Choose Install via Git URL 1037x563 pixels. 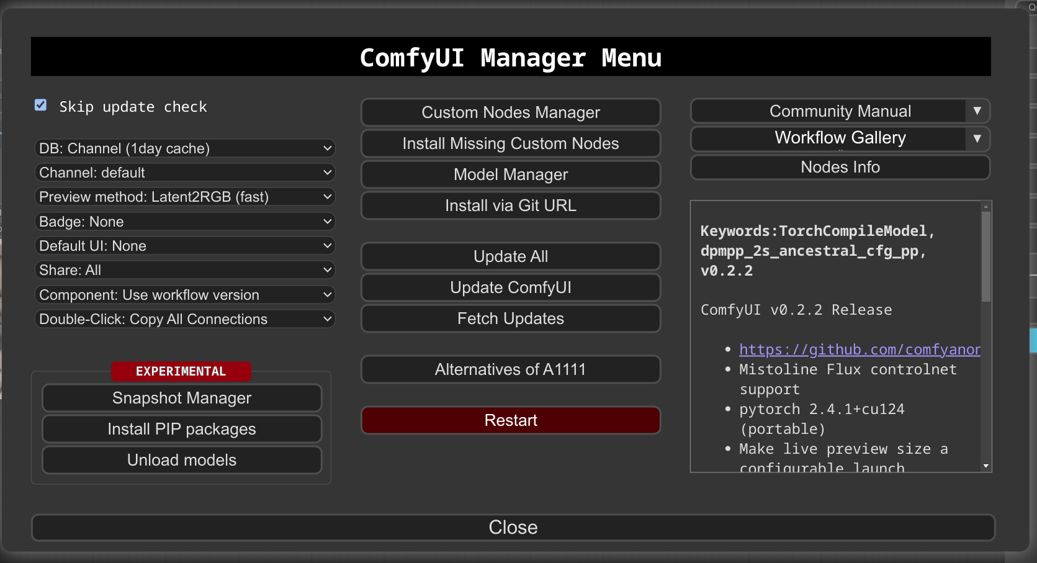click(x=510, y=205)
